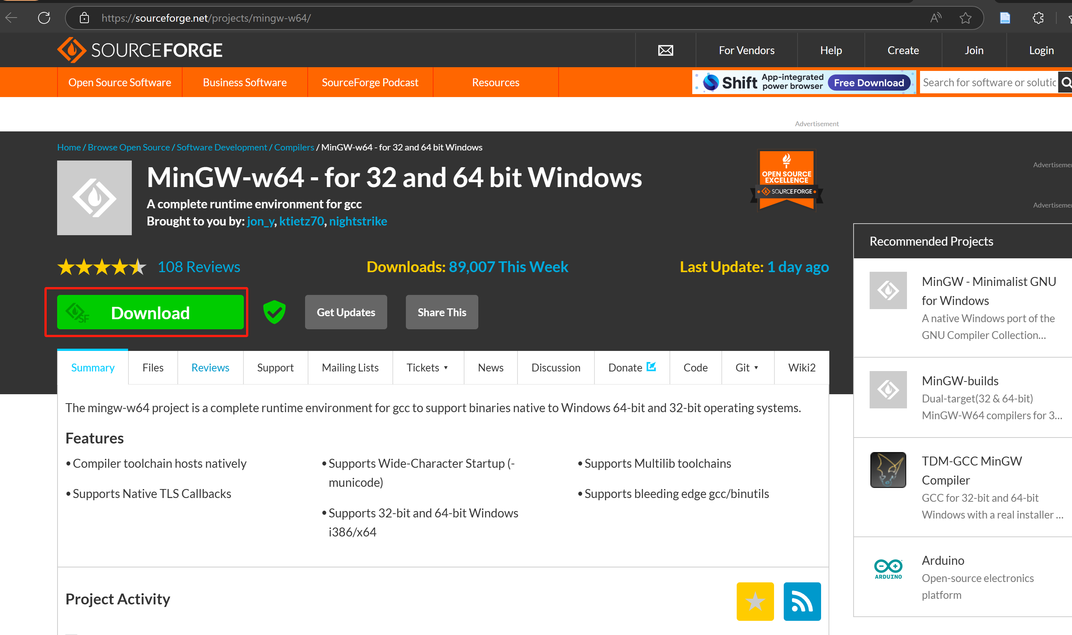Click the green Download button
This screenshot has height=635, width=1072.
150,312
